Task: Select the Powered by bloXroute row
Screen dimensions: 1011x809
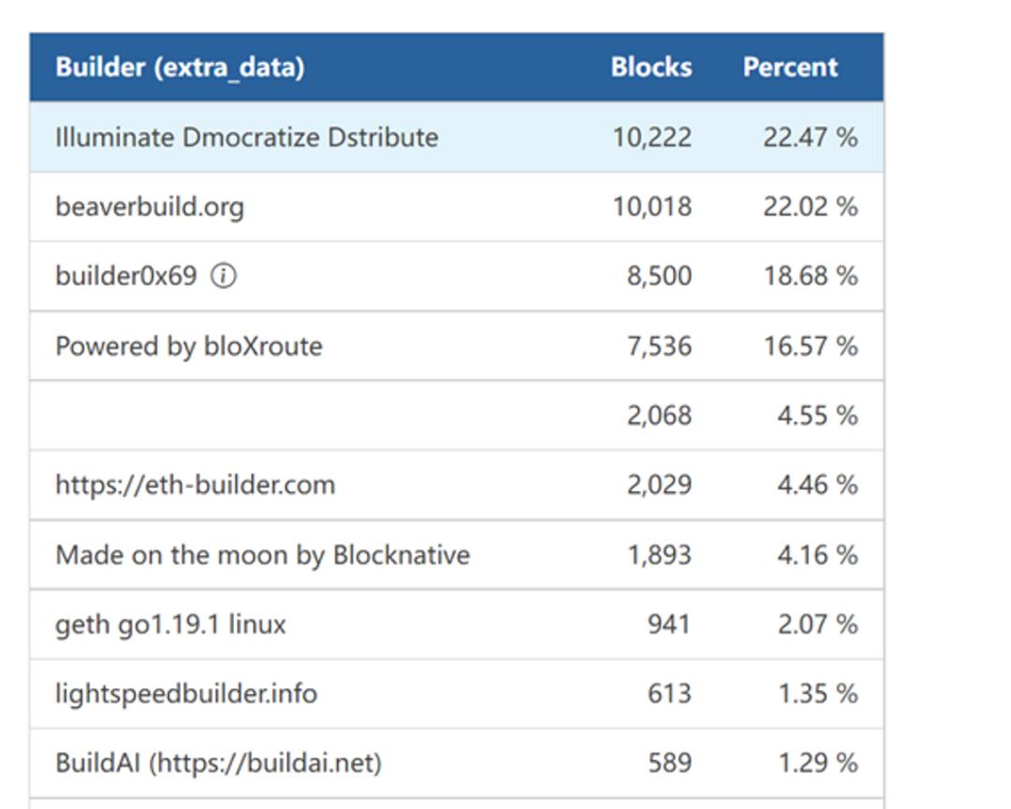Action: [188, 346]
